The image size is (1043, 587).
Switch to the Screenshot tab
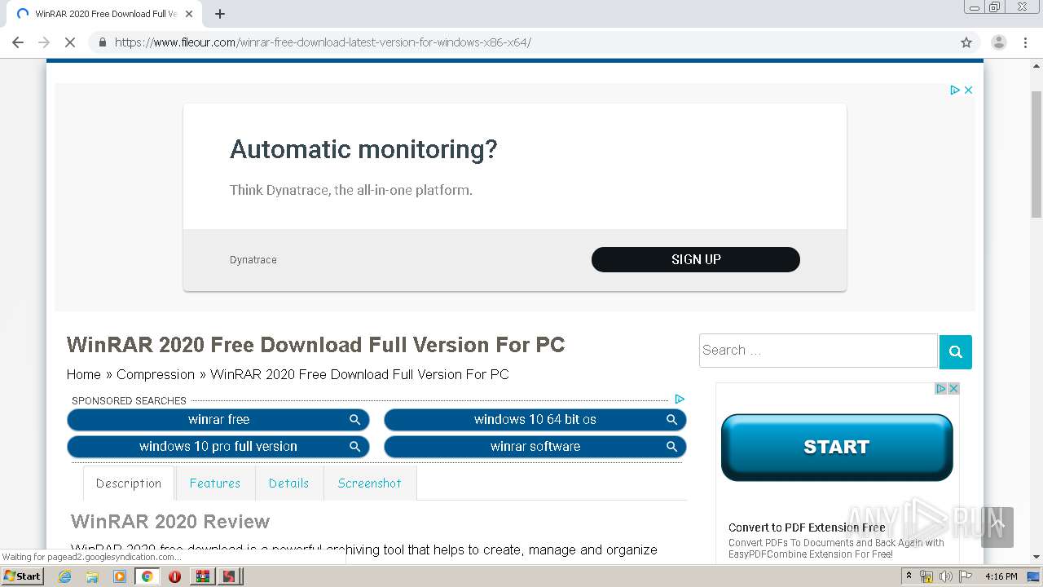(370, 483)
